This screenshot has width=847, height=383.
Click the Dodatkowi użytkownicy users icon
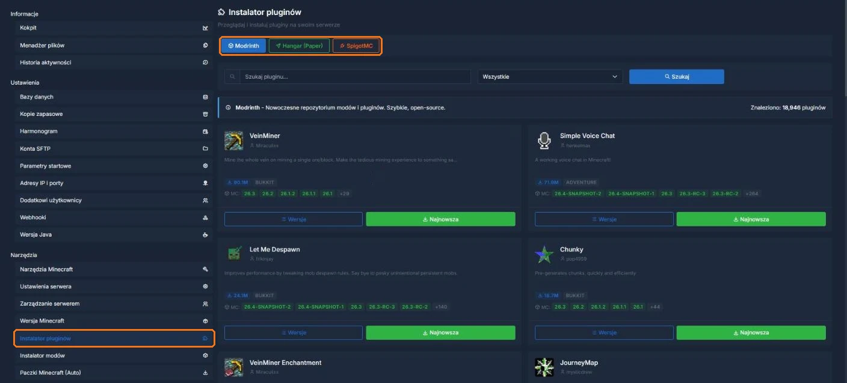click(x=205, y=201)
